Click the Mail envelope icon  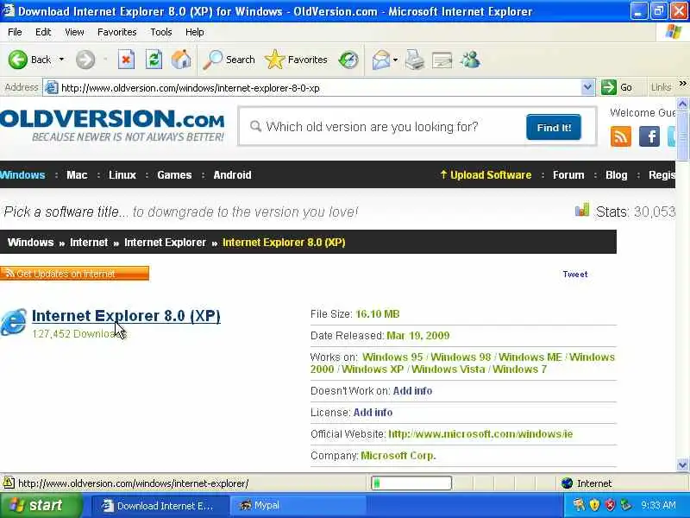[x=381, y=60]
